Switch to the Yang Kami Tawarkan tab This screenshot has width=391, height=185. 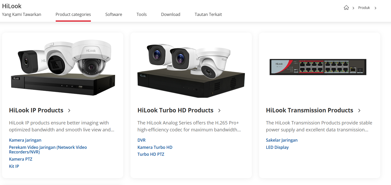(x=22, y=14)
